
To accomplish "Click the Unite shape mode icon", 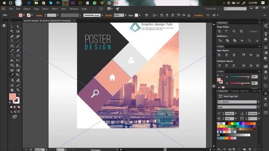I will pos(219,31).
